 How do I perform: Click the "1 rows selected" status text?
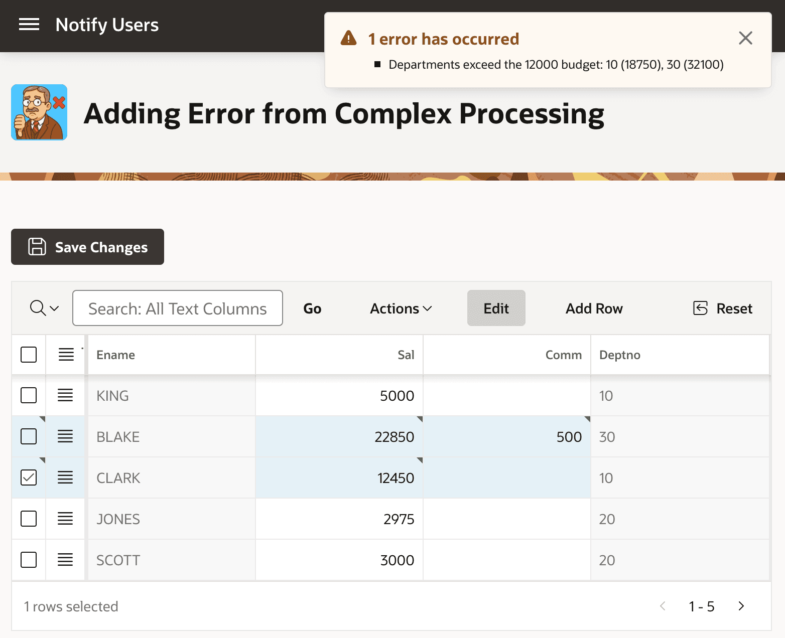tap(71, 606)
